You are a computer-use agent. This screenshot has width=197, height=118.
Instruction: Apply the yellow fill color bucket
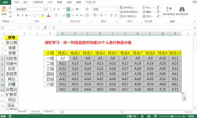[x=42, y=15]
